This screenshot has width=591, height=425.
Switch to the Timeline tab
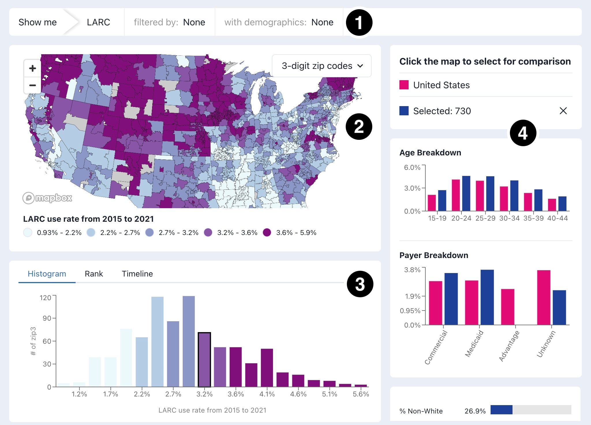[x=137, y=273]
